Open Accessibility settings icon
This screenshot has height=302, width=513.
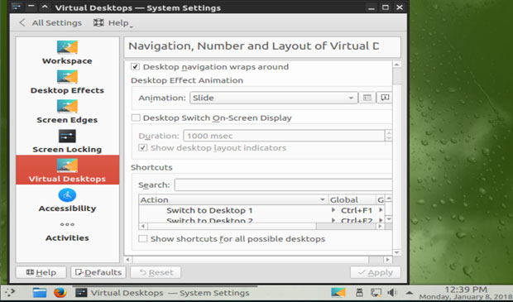coord(67,195)
